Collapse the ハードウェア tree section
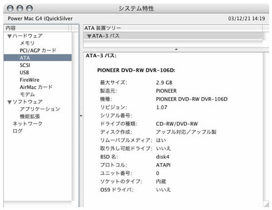The width and height of the screenshot is (272, 210). click(10, 36)
